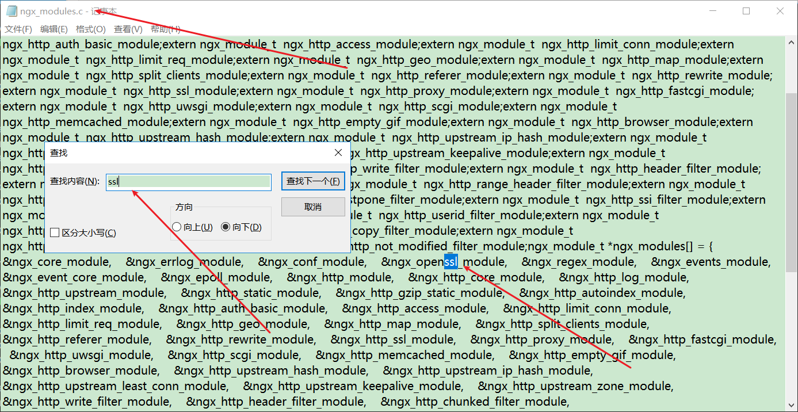Click text '&ngx_http_geo_module,'
Viewport: 798px width, 412px height.
(x=243, y=325)
